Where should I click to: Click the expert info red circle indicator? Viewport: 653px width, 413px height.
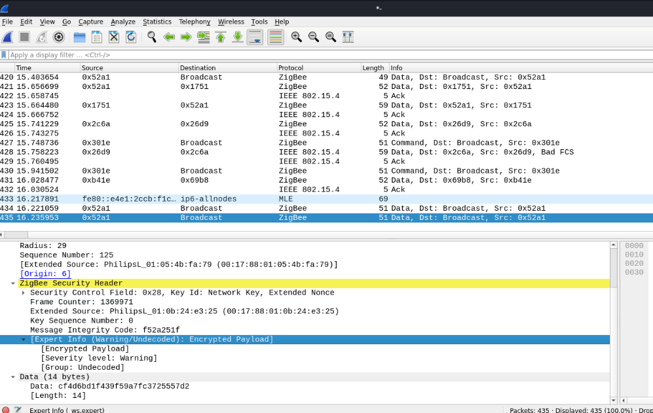(x=5, y=410)
